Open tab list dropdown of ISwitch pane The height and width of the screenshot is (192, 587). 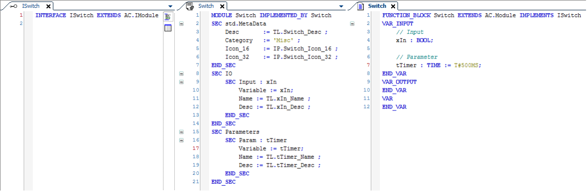pyautogui.click(x=170, y=6)
